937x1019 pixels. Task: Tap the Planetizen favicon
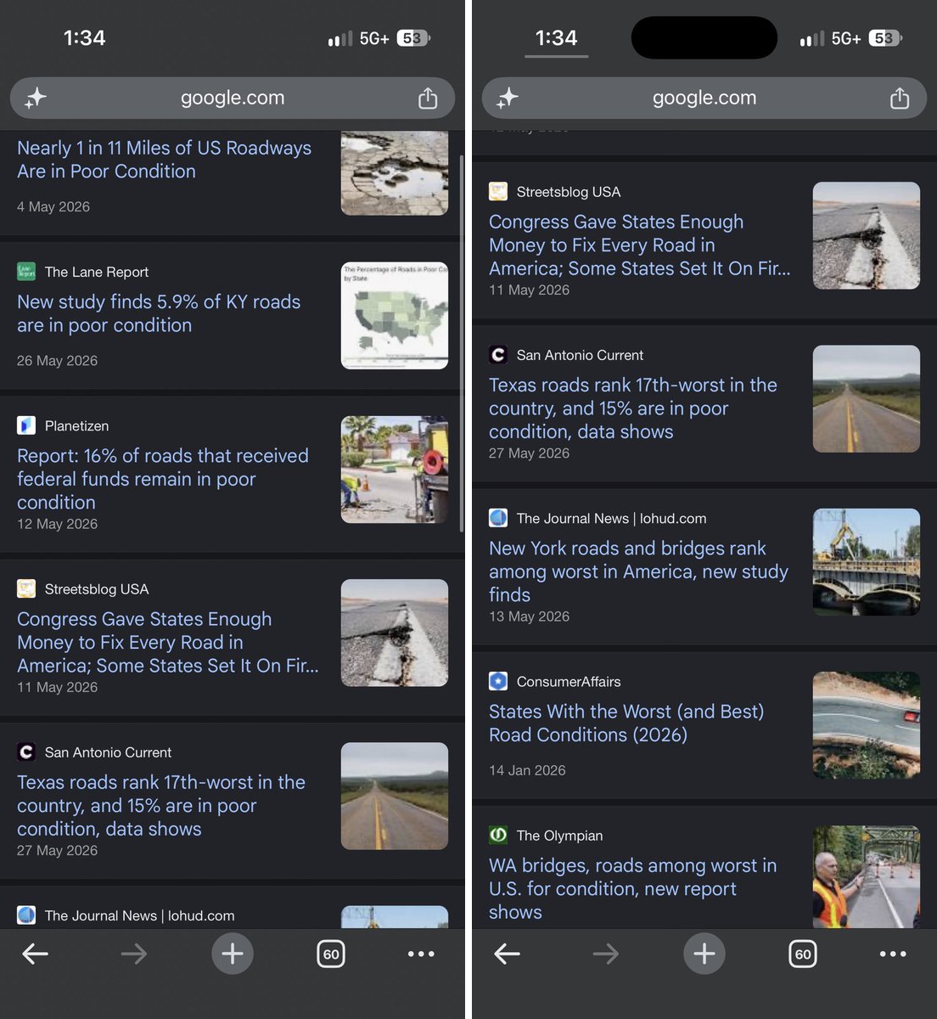[26, 425]
